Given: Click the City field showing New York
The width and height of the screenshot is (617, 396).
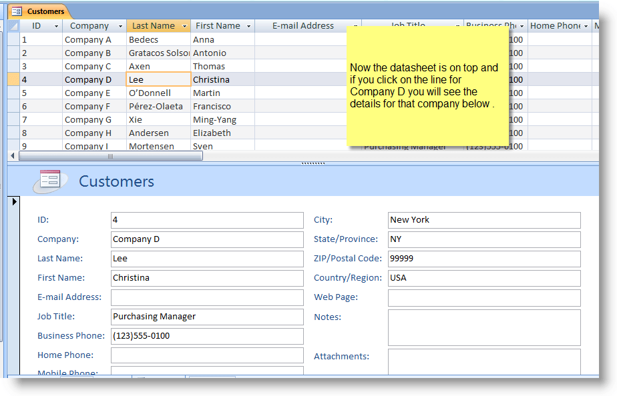Looking at the screenshot, I should click(x=484, y=219).
